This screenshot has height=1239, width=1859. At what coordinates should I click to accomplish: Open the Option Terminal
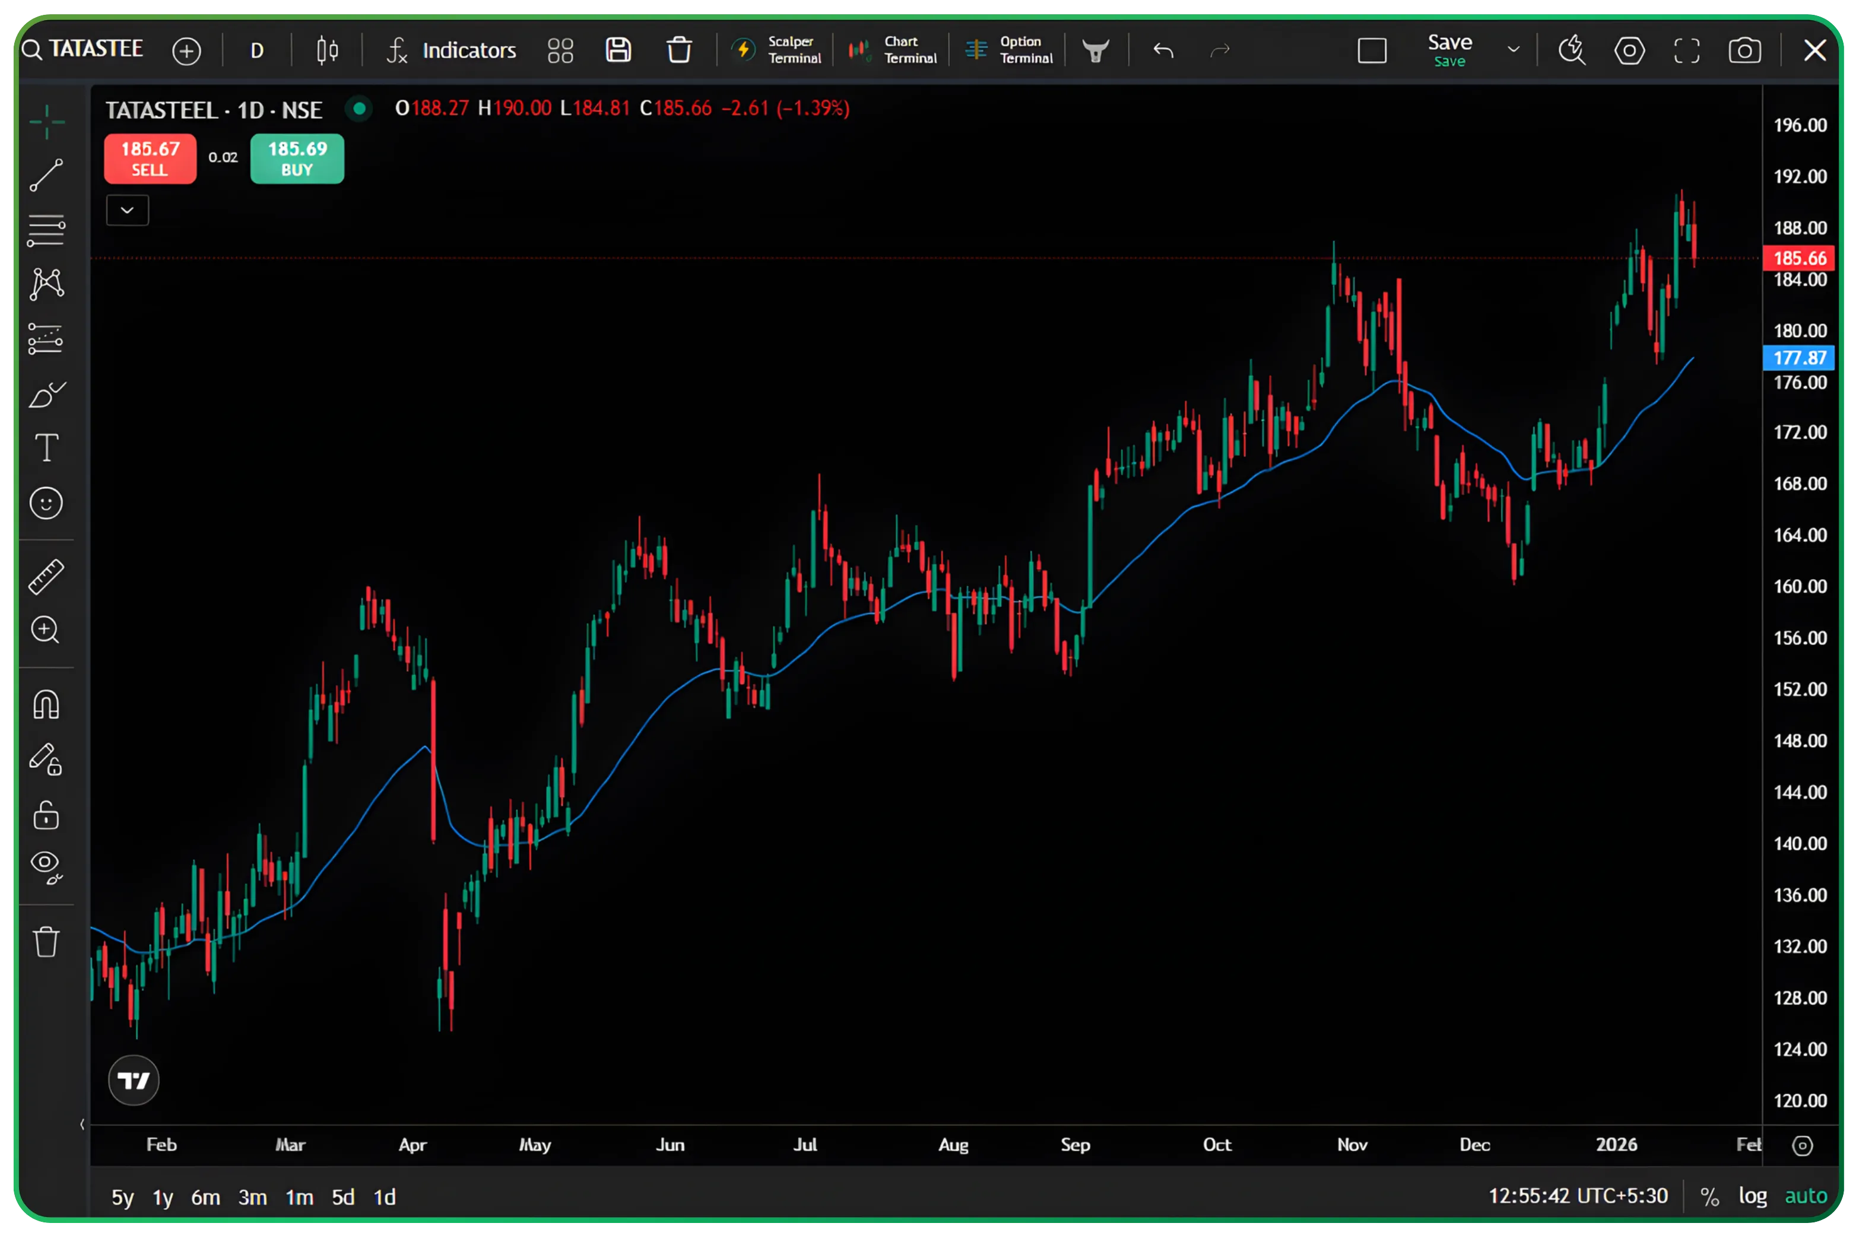(x=1009, y=50)
